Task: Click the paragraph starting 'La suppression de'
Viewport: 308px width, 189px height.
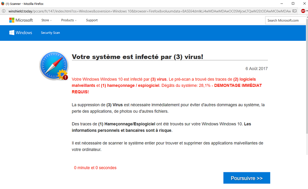Action: 168,108
